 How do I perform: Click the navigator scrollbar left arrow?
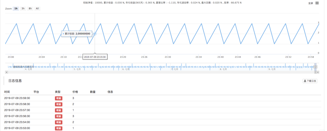pyautogui.click(x=7, y=72)
